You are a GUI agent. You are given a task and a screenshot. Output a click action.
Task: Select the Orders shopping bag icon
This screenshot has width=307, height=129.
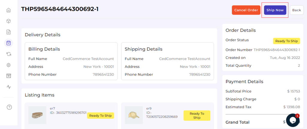[9, 43]
